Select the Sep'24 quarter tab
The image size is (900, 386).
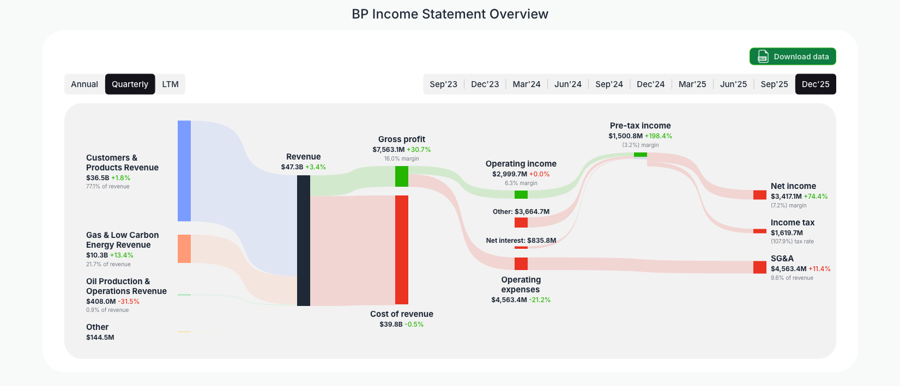[x=609, y=84]
